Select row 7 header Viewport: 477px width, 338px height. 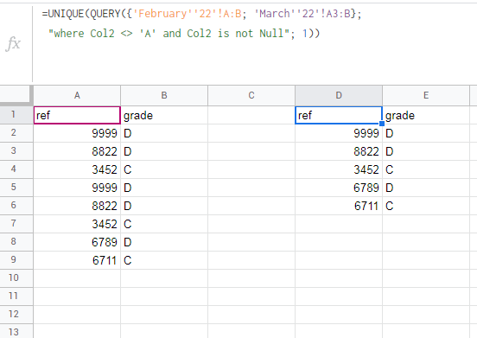click(16, 224)
